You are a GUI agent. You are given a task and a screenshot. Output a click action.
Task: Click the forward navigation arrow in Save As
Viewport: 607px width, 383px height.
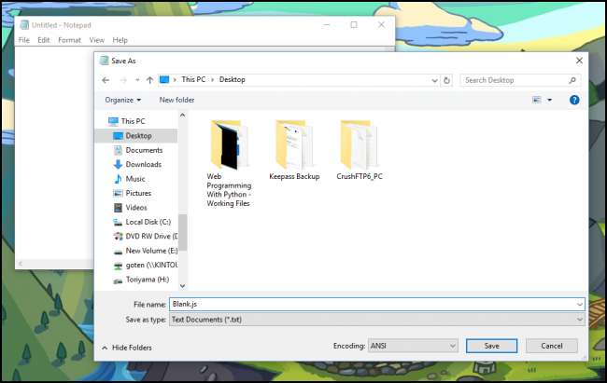[x=123, y=80]
